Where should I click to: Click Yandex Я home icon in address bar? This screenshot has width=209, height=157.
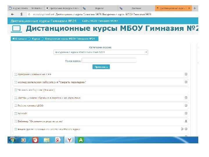tap(21, 14)
